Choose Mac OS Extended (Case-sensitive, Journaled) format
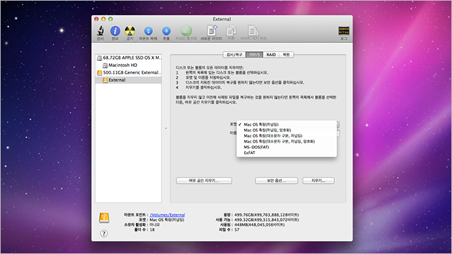 coord(287,136)
